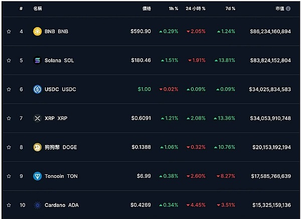Sort by the 名稱 column header
301x219 pixels.
[x=38, y=9]
